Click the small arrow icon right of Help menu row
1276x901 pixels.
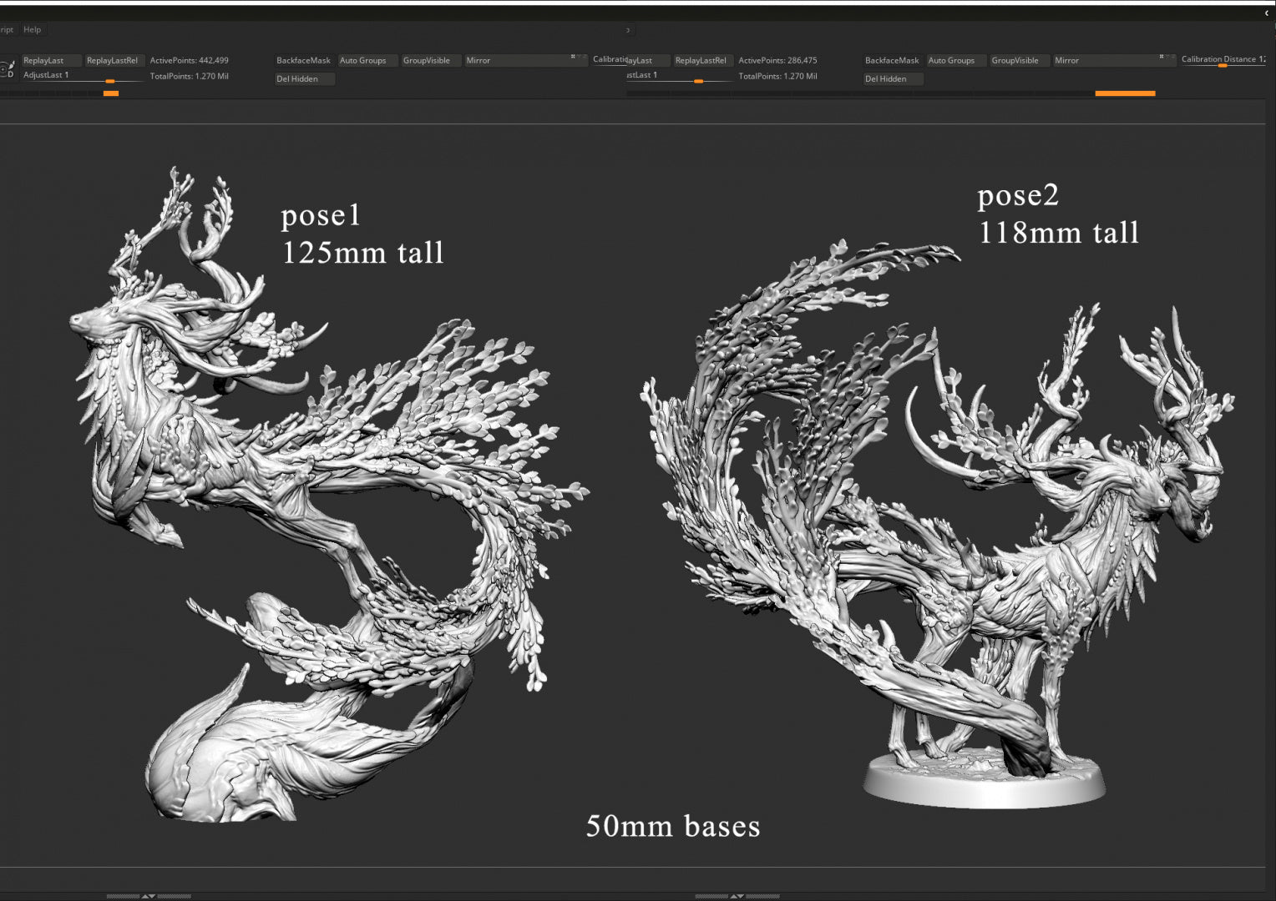point(628,30)
